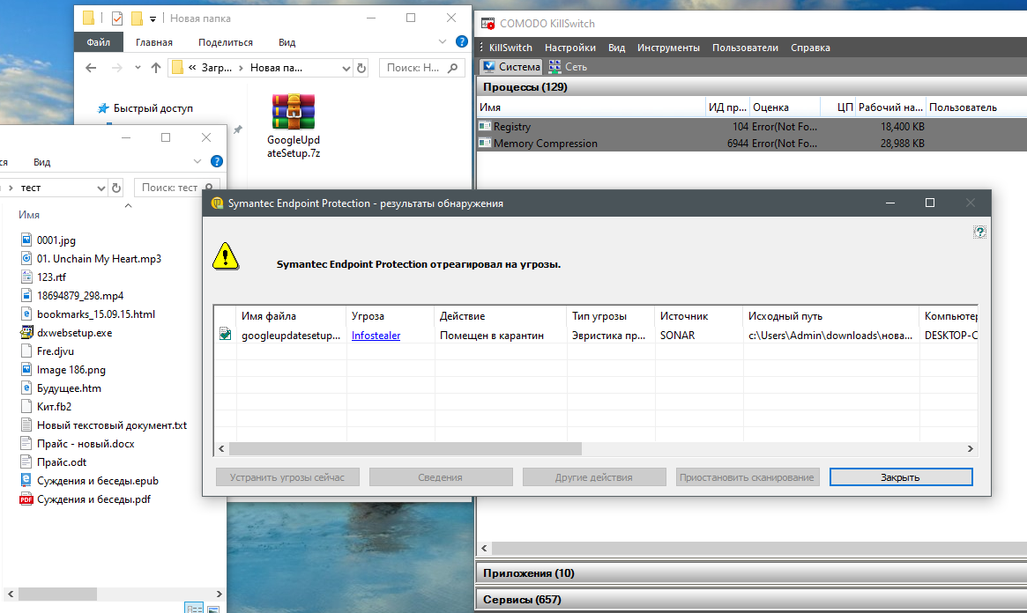Screen dimensions: 1027x613
Task: Select the GoogleUpdateSetup.7z archive icon
Action: (294, 111)
